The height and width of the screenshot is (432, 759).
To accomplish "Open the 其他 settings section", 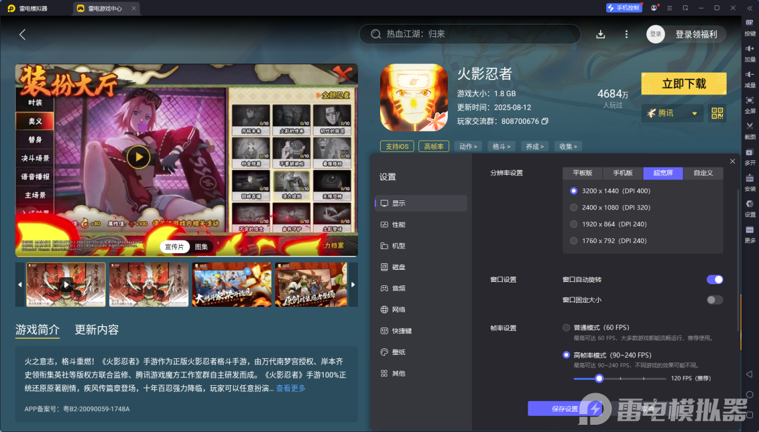I will pos(421,373).
